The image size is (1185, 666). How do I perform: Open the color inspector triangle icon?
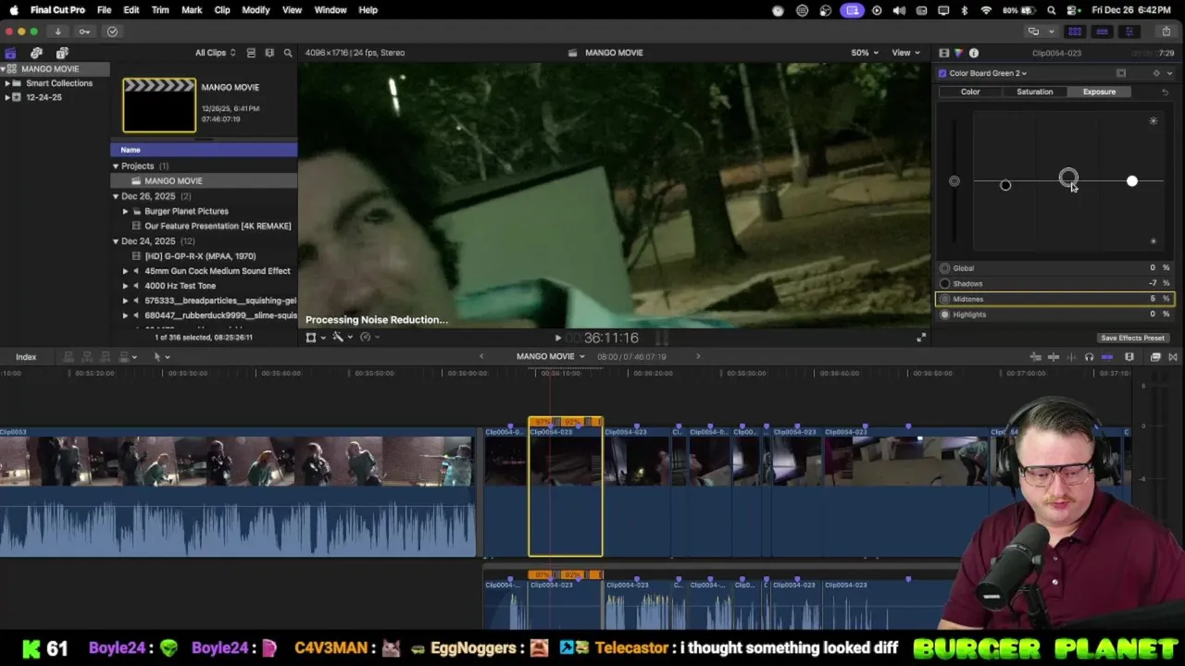pyautogui.click(x=958, y=53)
